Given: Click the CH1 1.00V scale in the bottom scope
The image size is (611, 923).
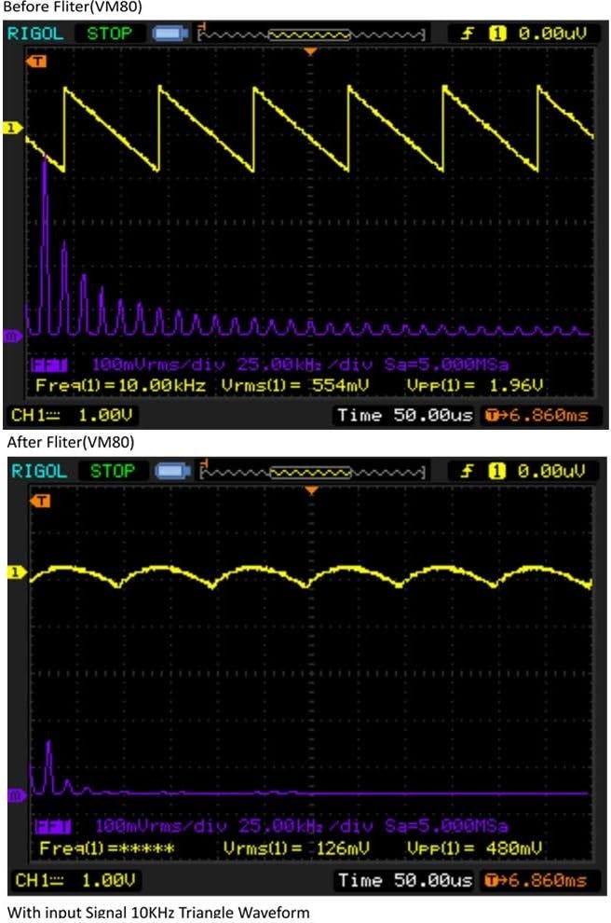Looking at the screenshot, I should 75,881.
